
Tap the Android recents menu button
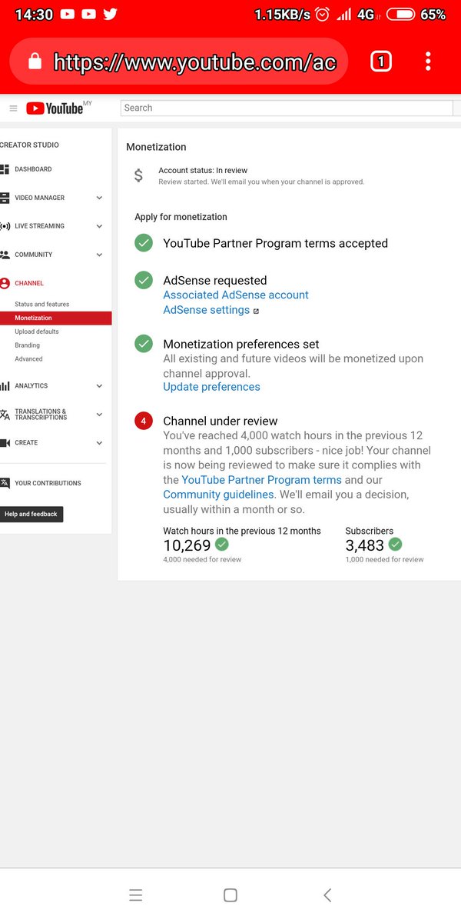point(136,895)
